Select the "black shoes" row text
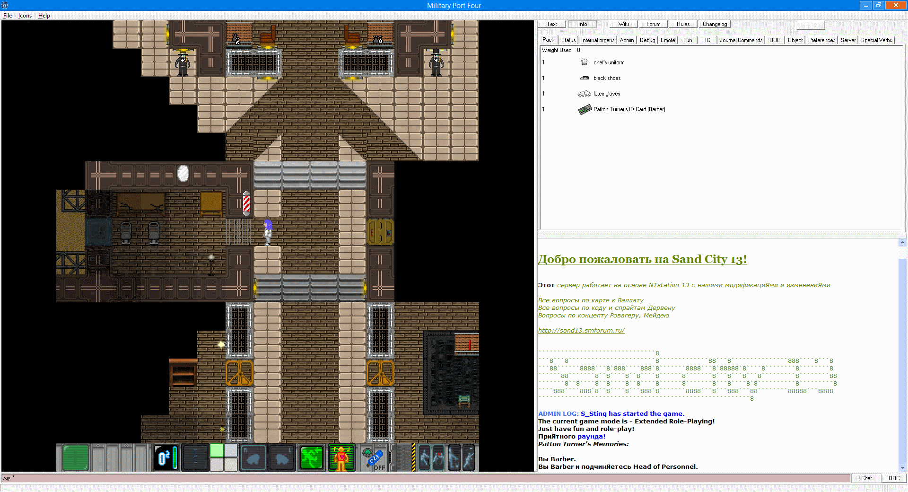The width and height of the screenshot is (908, 492). [x=607, y=78]
